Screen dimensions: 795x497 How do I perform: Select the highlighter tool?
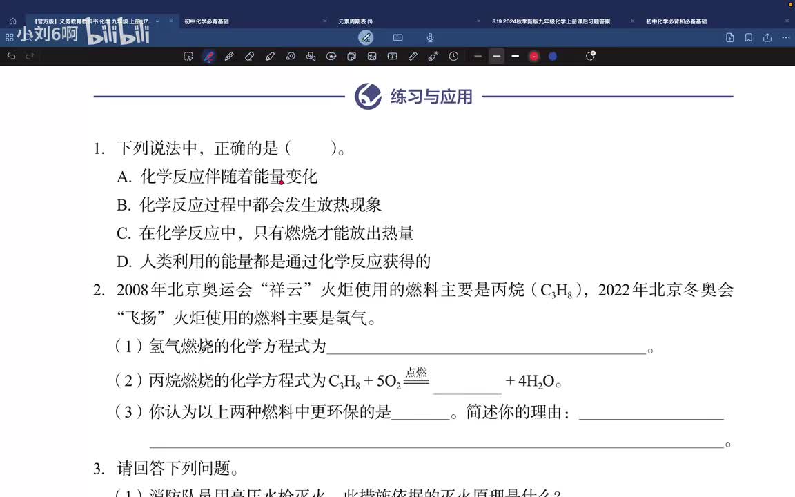(x=270, y=57)
